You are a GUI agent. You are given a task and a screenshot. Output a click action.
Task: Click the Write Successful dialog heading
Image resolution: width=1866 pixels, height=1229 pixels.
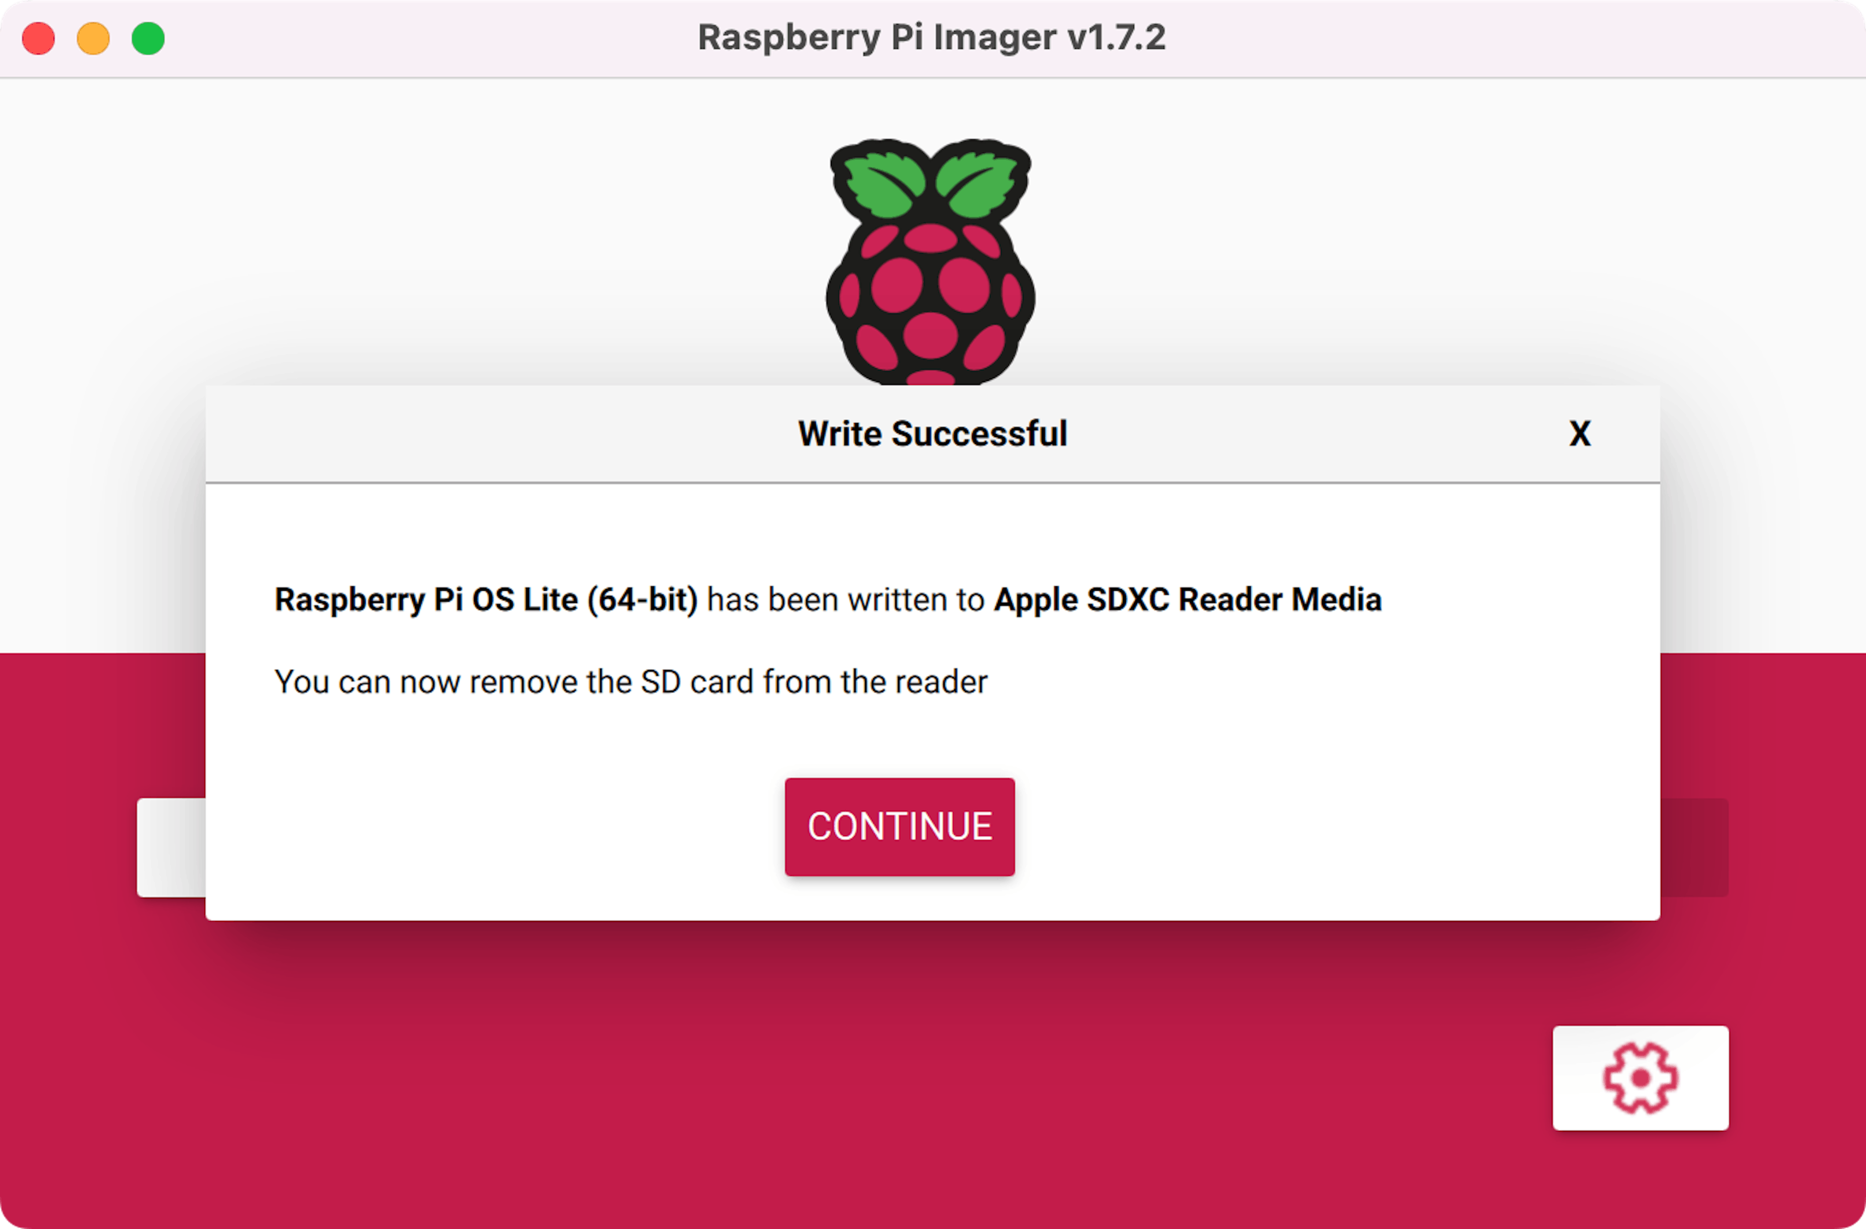tap(932, 433)
